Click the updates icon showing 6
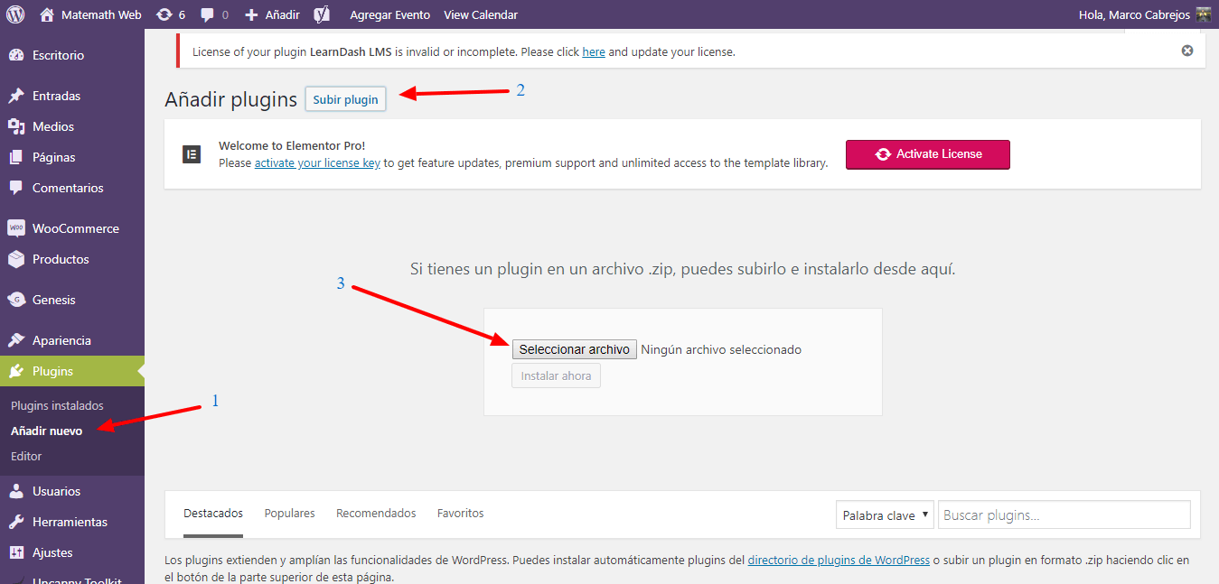This screenshot has height=584, width=1219. click(x=164, y=14)
